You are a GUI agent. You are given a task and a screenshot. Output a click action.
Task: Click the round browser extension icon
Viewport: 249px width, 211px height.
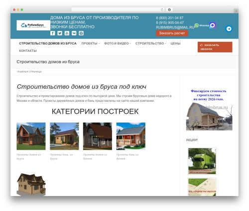point(169,9)
